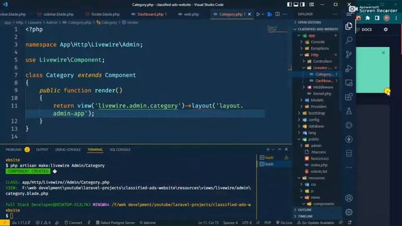Screen dimensions: 402x226
Task: Open the Manage gear icon
Action: point(349,212)
